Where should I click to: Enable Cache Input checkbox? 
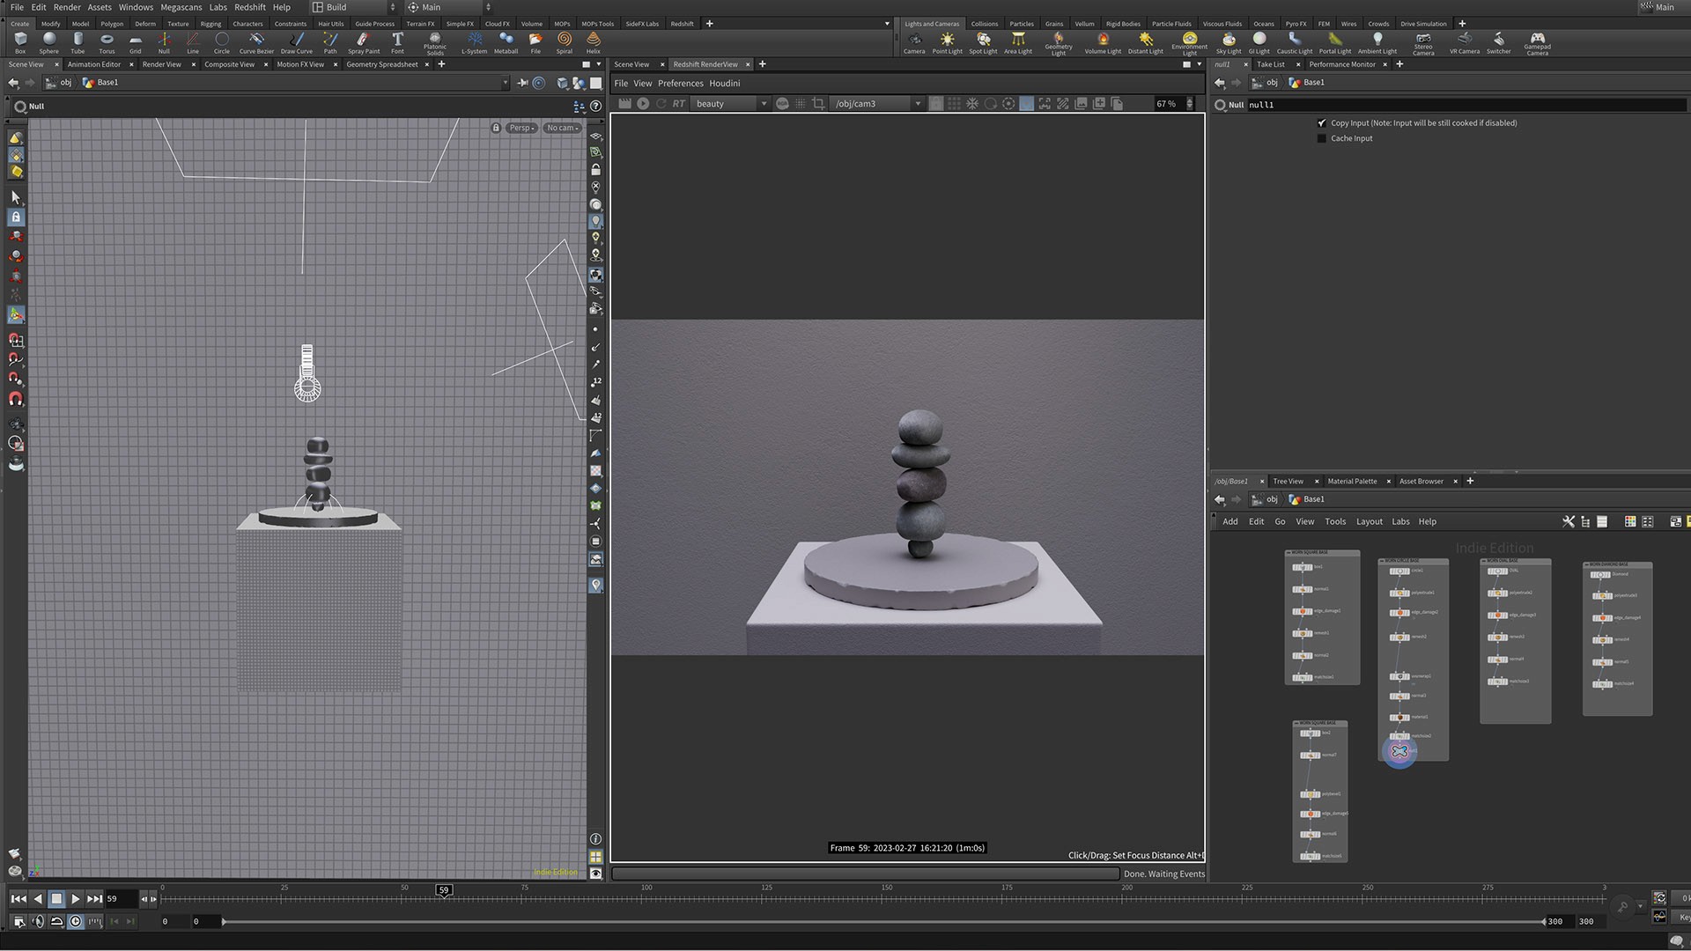click(x=1321, y=138)
